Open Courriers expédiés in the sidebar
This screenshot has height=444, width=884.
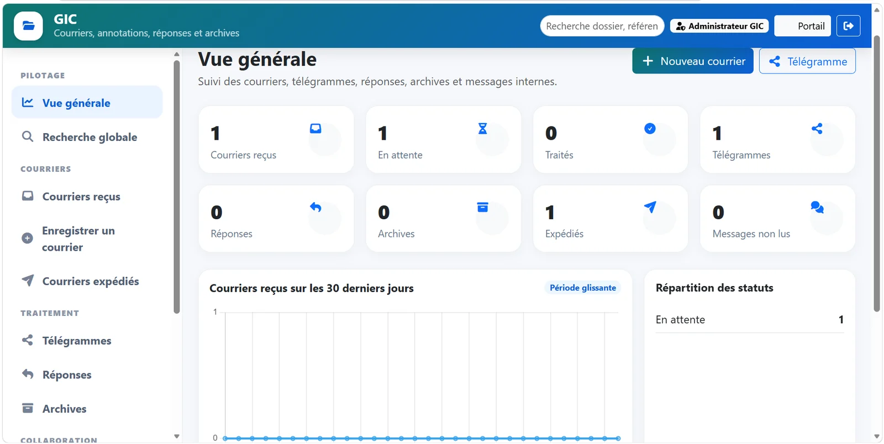87,281
